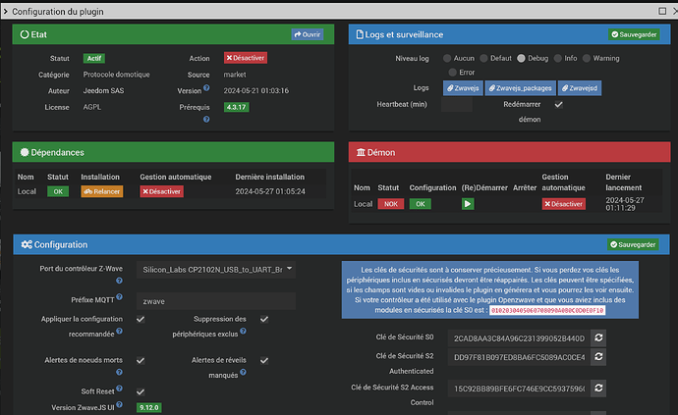Click the Etat panel circle icon
The image size is (678, 415).
tap(25, 34)
